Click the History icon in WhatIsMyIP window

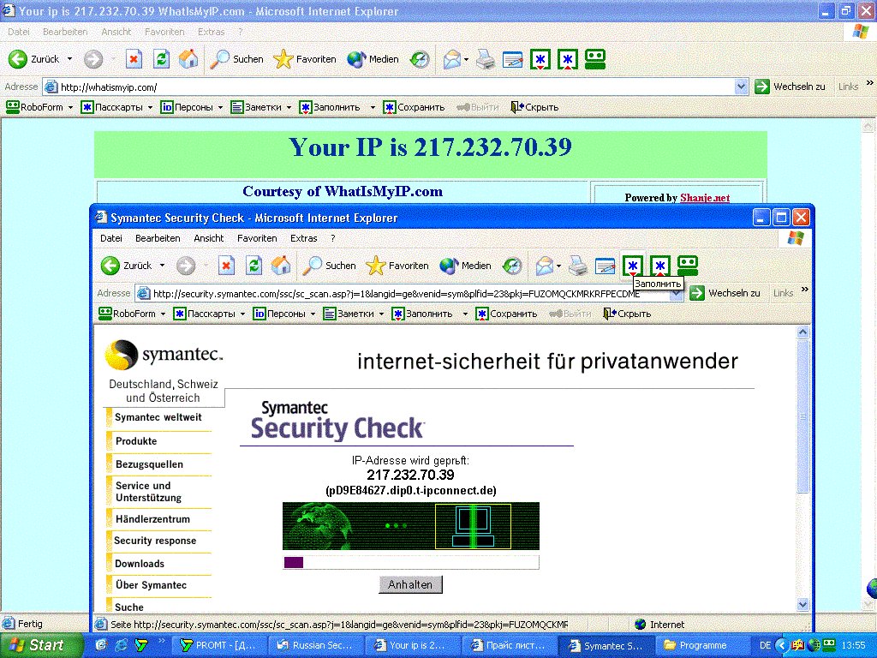420,59
